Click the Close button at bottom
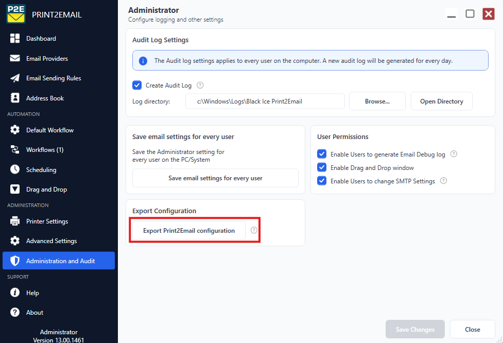503x343 pixels. coord(473,329)
